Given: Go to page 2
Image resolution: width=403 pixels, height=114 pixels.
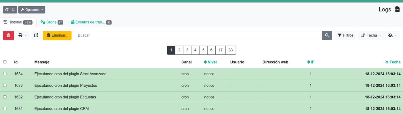Looking at the screenshot, I should [179, 50].
